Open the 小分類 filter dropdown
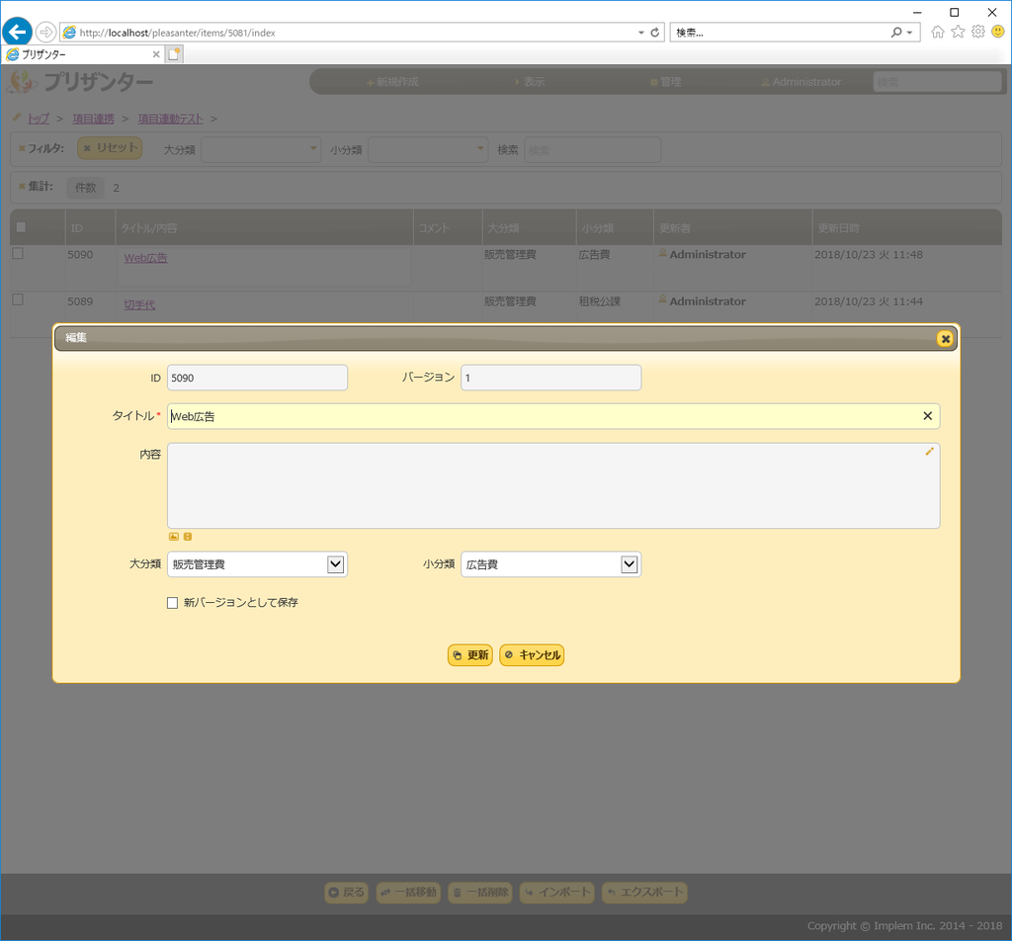Image resolution: width=1012 pixels, height=941 pixels. (x=428, y=149)
